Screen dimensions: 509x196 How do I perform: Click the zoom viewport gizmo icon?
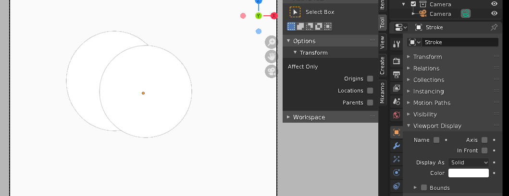272,42
